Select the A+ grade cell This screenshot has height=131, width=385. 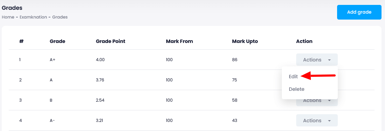tap(52, 60)
